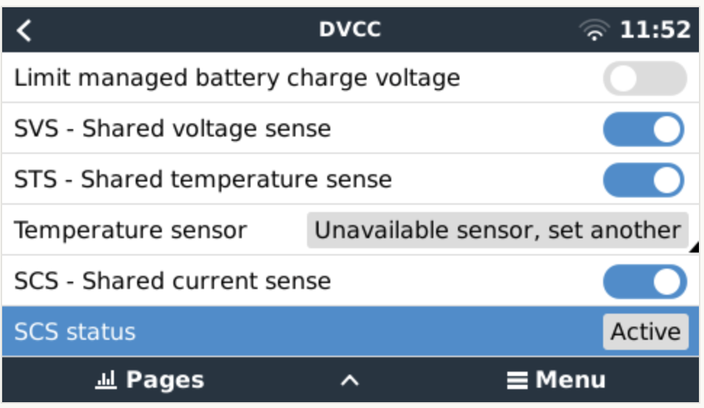Click the WiFi signal icon
The image size is (704, 408).
click(594, 30)
